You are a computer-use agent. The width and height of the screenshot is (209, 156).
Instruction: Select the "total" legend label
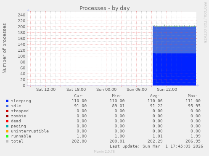(17, 141)
